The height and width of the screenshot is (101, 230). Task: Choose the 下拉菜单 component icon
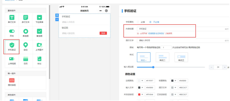click(39, 18)
